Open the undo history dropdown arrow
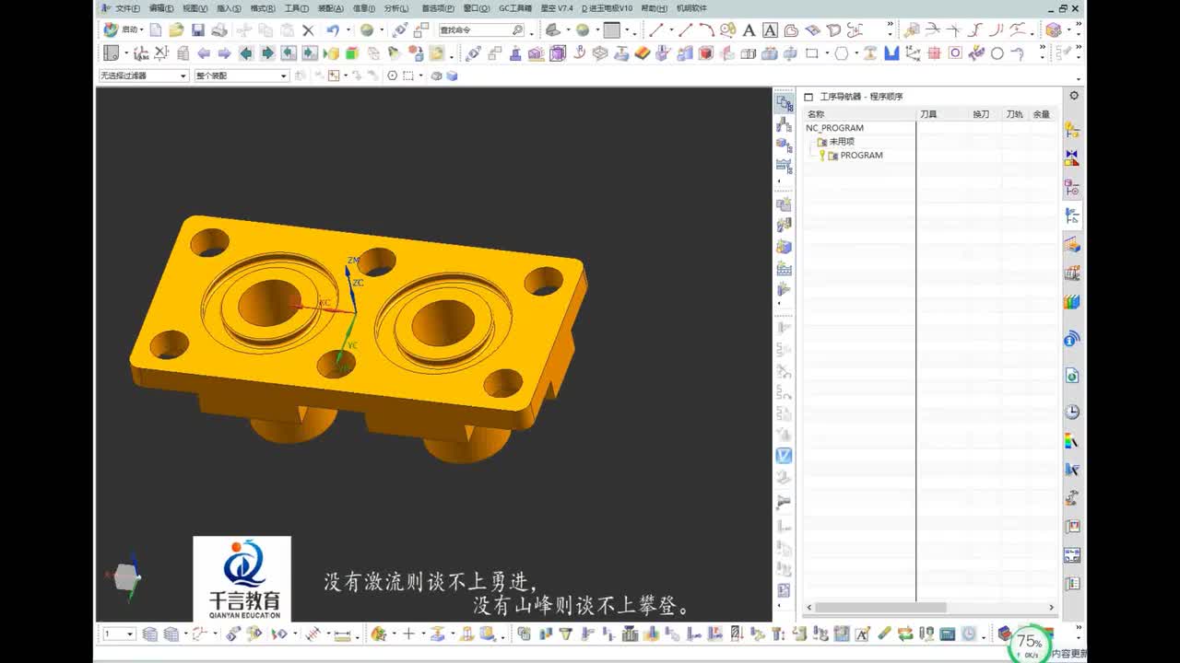This screenshot has width=1180, height=663. (348, 30)
